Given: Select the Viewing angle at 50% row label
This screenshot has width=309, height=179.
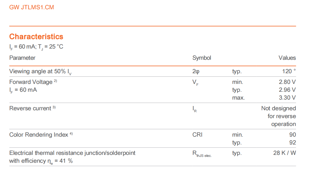Looking at the screenshot, I should point(40,72).
